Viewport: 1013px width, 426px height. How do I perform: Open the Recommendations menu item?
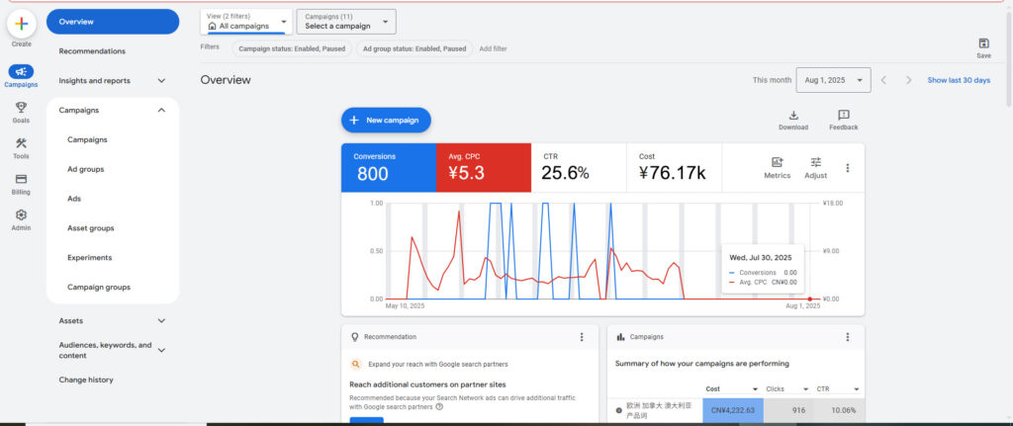click(x=92, y=51)
